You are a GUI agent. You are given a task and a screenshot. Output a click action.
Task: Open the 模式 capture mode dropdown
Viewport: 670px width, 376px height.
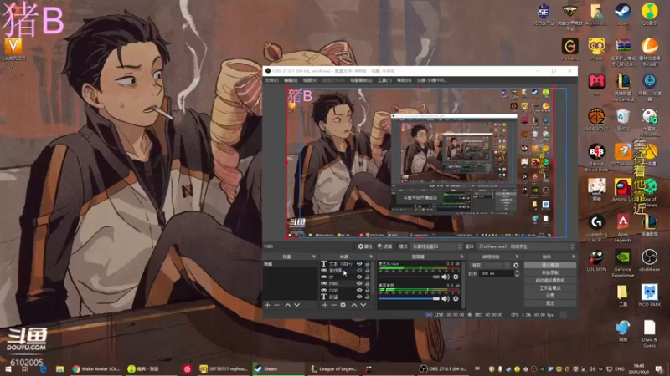click(436, 246)
